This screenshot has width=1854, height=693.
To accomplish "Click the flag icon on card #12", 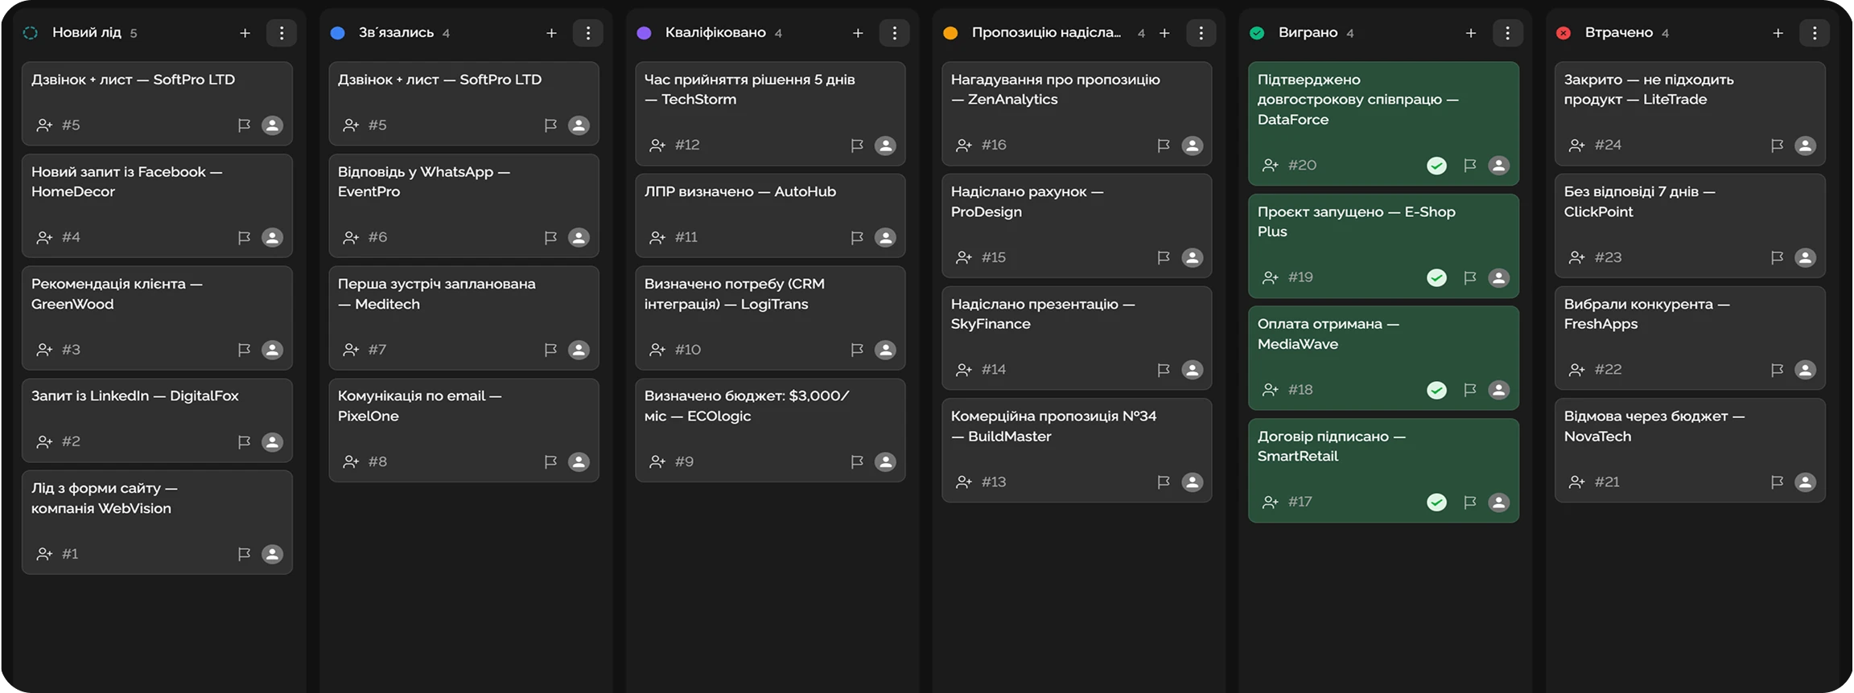I will [856, 146].
